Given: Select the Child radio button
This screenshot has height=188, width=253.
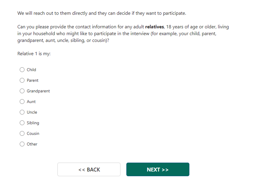Looking at the screenshot, I should [22, 70].
